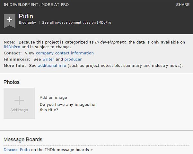Click the Add Image thumbnail placeholder
This screenshot has height=154, width=193.
tap(19, 103)
